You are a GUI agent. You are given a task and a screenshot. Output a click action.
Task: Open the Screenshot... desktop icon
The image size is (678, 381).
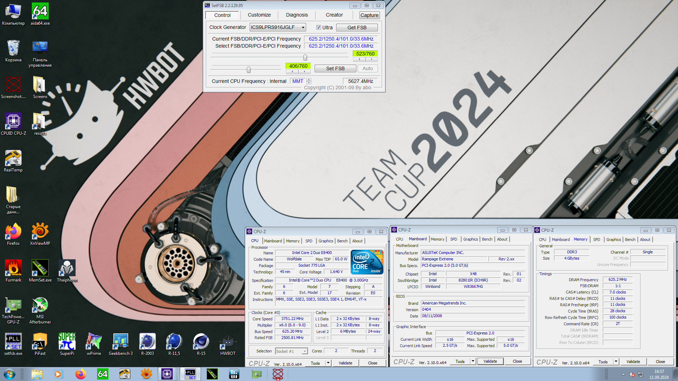tap(13, 87)
